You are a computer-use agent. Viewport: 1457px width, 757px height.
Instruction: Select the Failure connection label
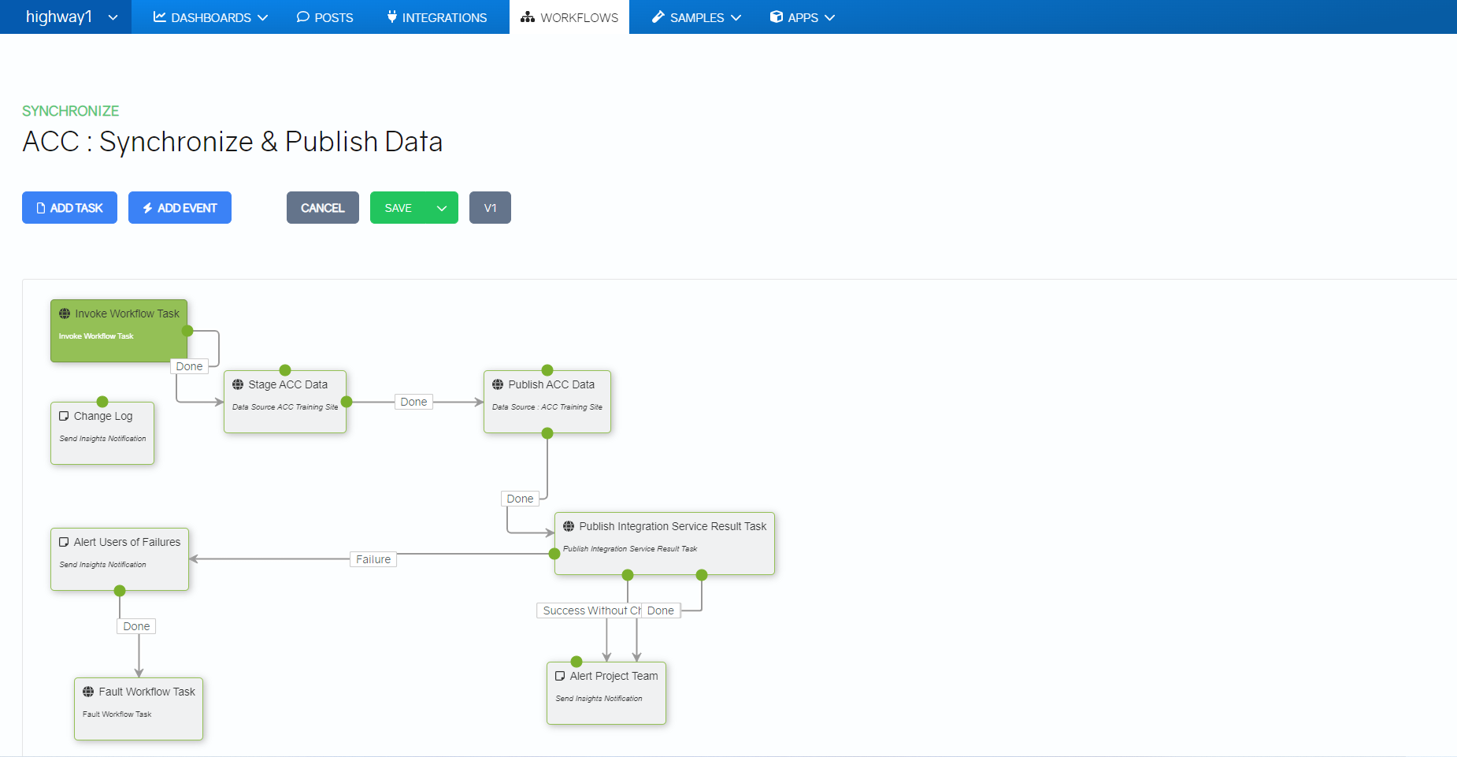pos(373,559)
